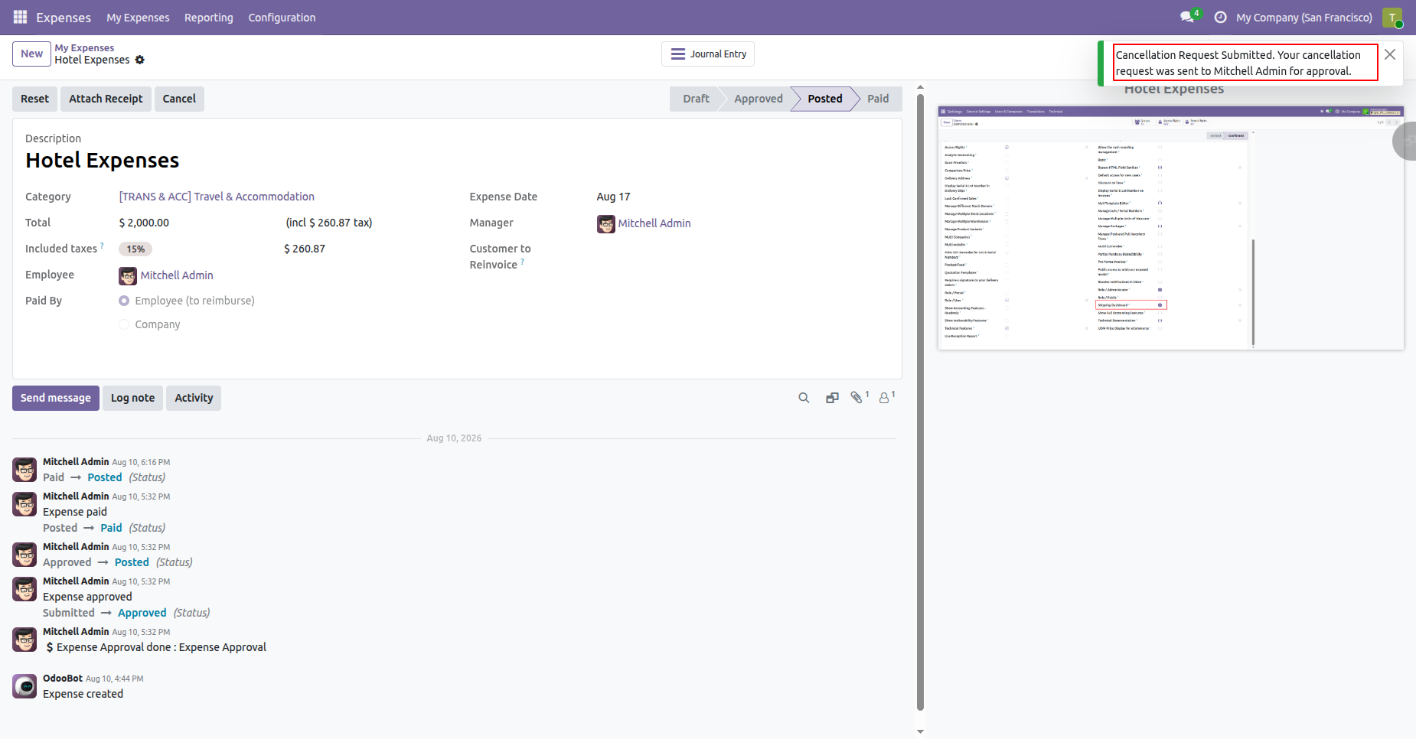The image size is (1416, 739).
Task: Click the Attach Receipt button
Action: (106, 99)
